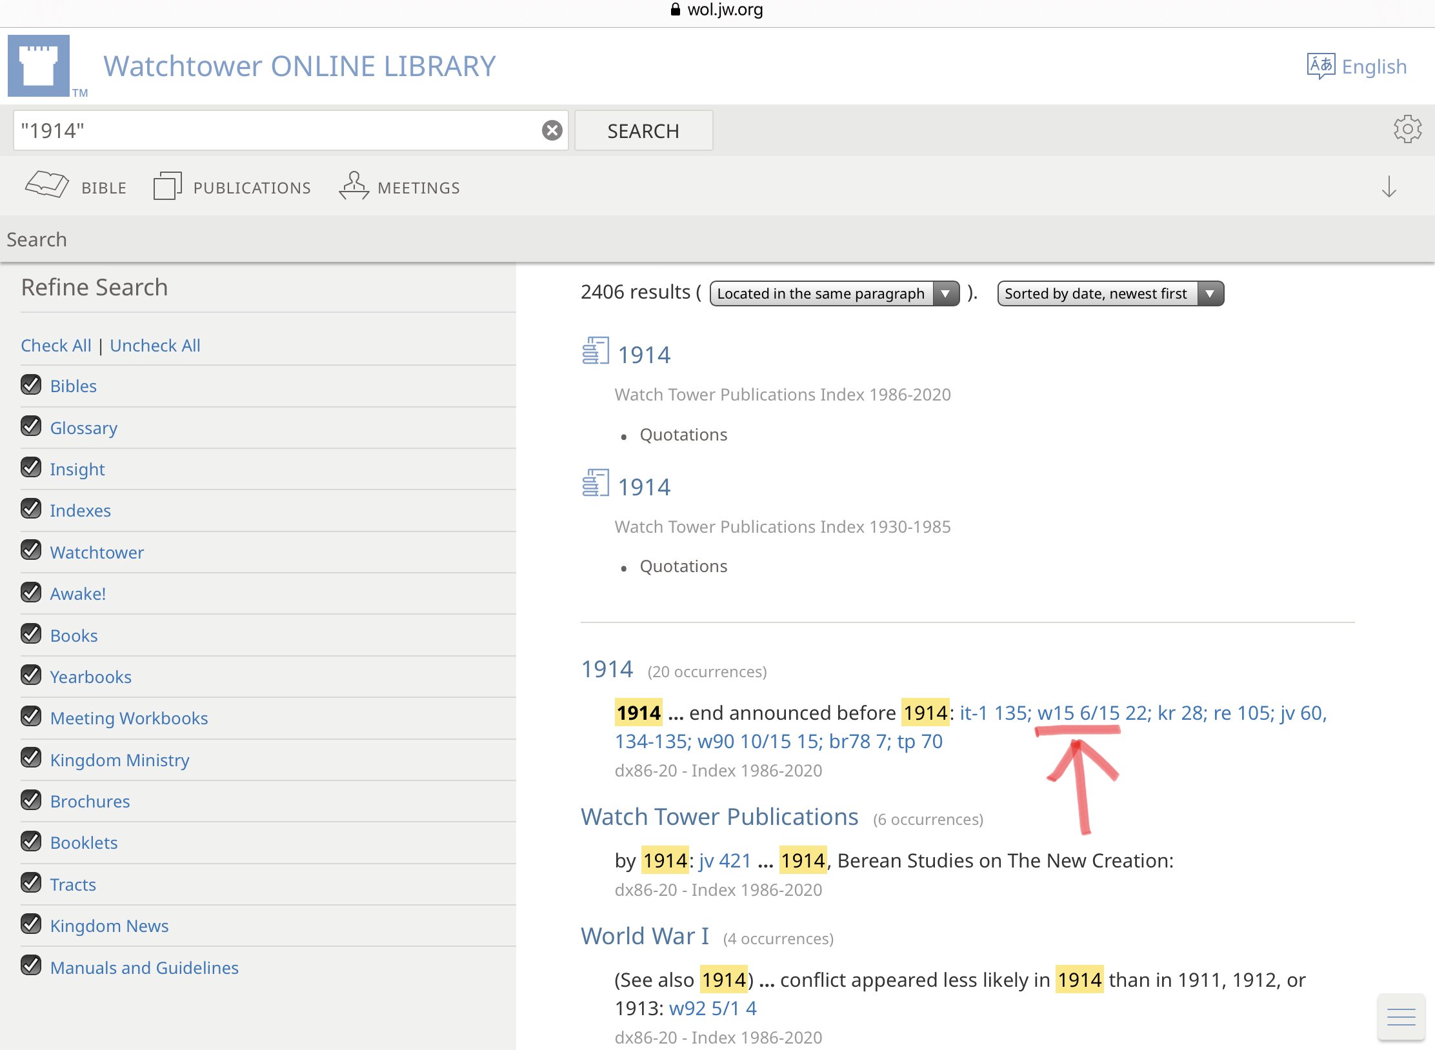Toggle the Manuals and Guidelines checkbox

point(31,966)
